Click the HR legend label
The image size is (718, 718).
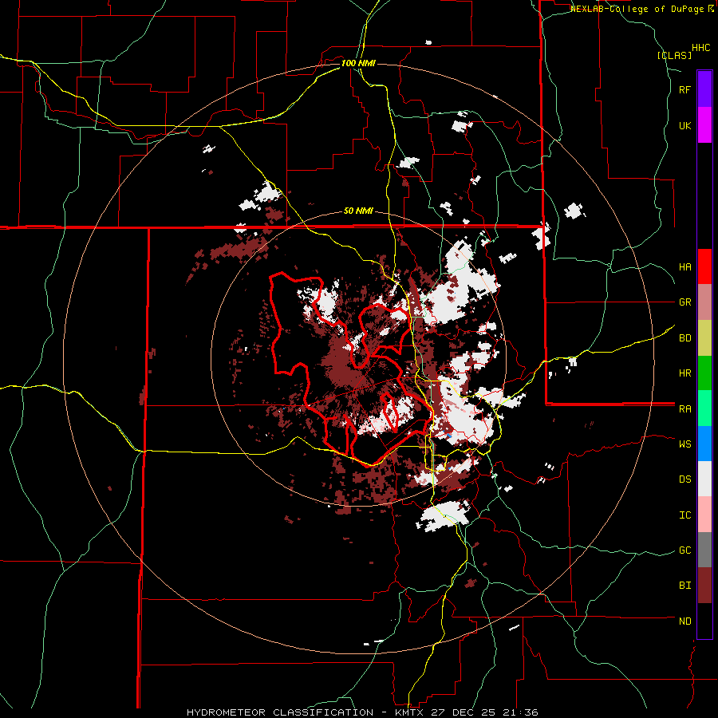point(685,373)
